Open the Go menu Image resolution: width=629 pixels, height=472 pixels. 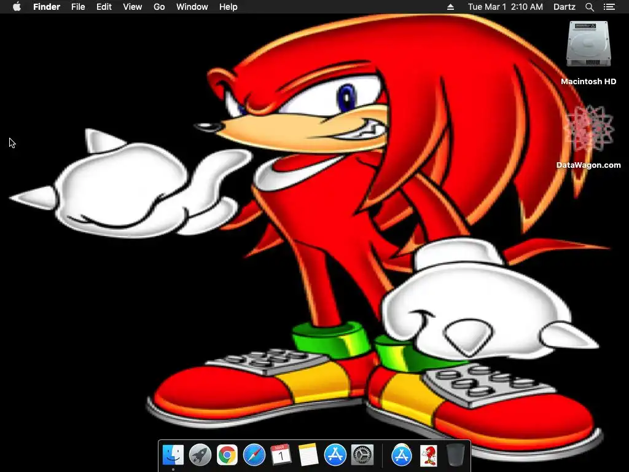(159, 7)
